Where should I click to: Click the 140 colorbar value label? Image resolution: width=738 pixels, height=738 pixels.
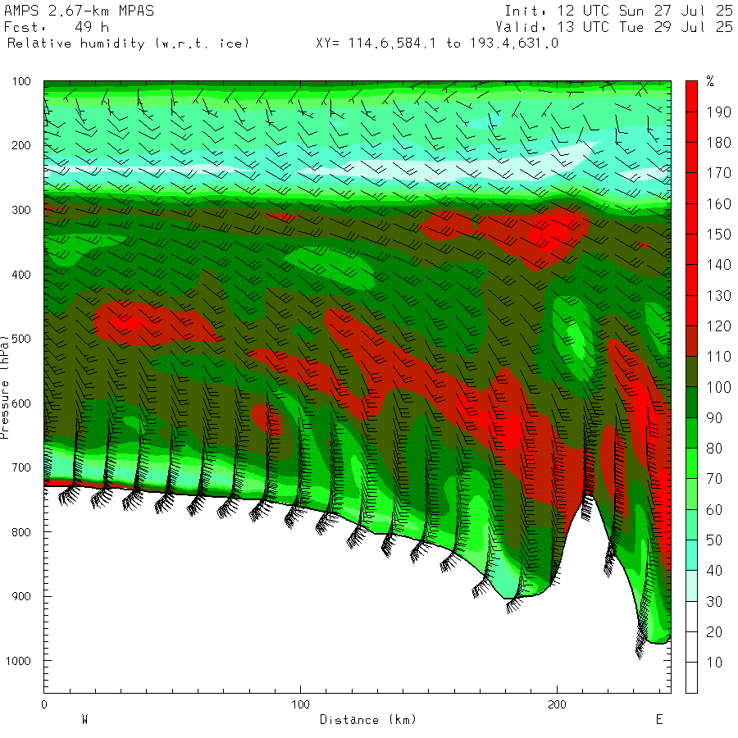point(718,265)
